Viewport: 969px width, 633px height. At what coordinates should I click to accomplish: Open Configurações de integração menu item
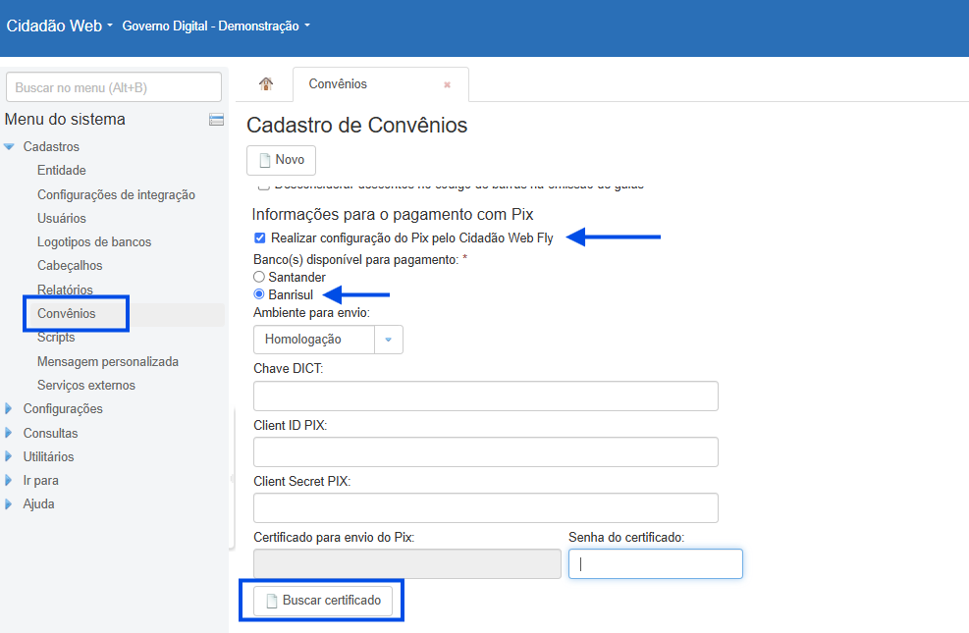116,195
